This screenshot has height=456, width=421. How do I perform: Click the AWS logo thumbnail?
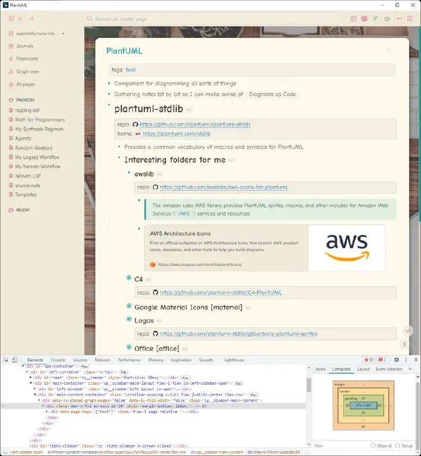point(347,248)
